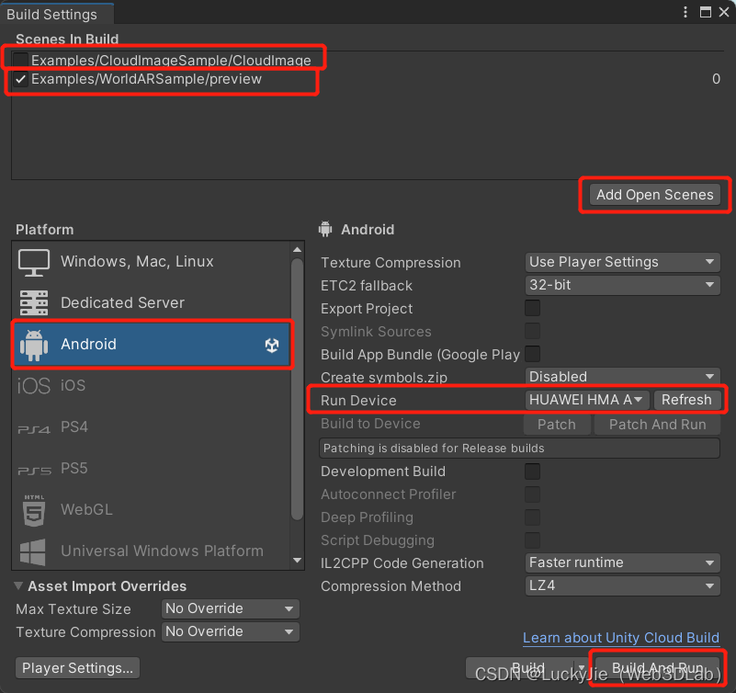Click the HTML5 WebGL icon
Screen dimensions: 736x693
(34, 510)
